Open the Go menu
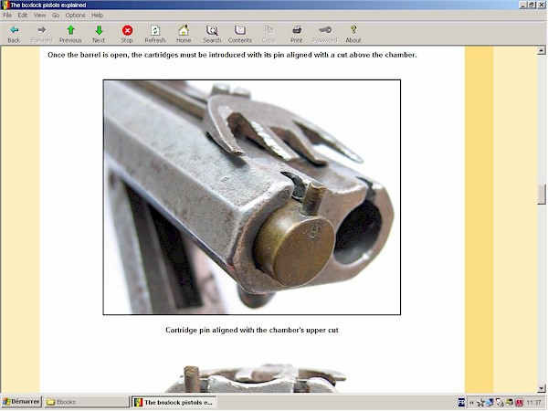548x411 pixels. (x=56, y=15)
